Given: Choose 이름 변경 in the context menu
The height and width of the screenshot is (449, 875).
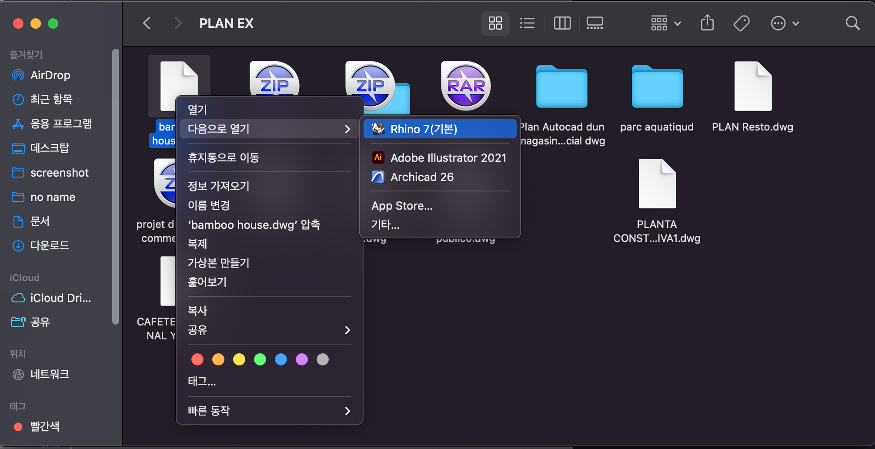Looking at the screenshot, I should 270,205.
